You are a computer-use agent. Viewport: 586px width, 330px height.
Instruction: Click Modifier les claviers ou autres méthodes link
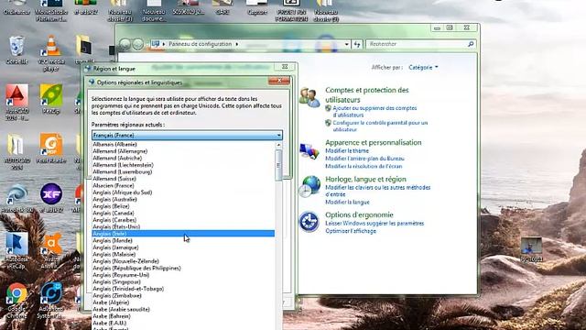(377, 191)
